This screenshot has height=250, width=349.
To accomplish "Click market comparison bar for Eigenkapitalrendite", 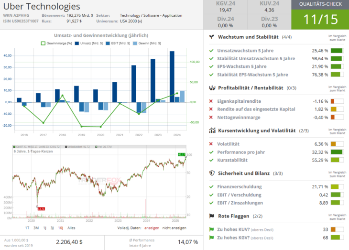I will click(x=337, y=101).
